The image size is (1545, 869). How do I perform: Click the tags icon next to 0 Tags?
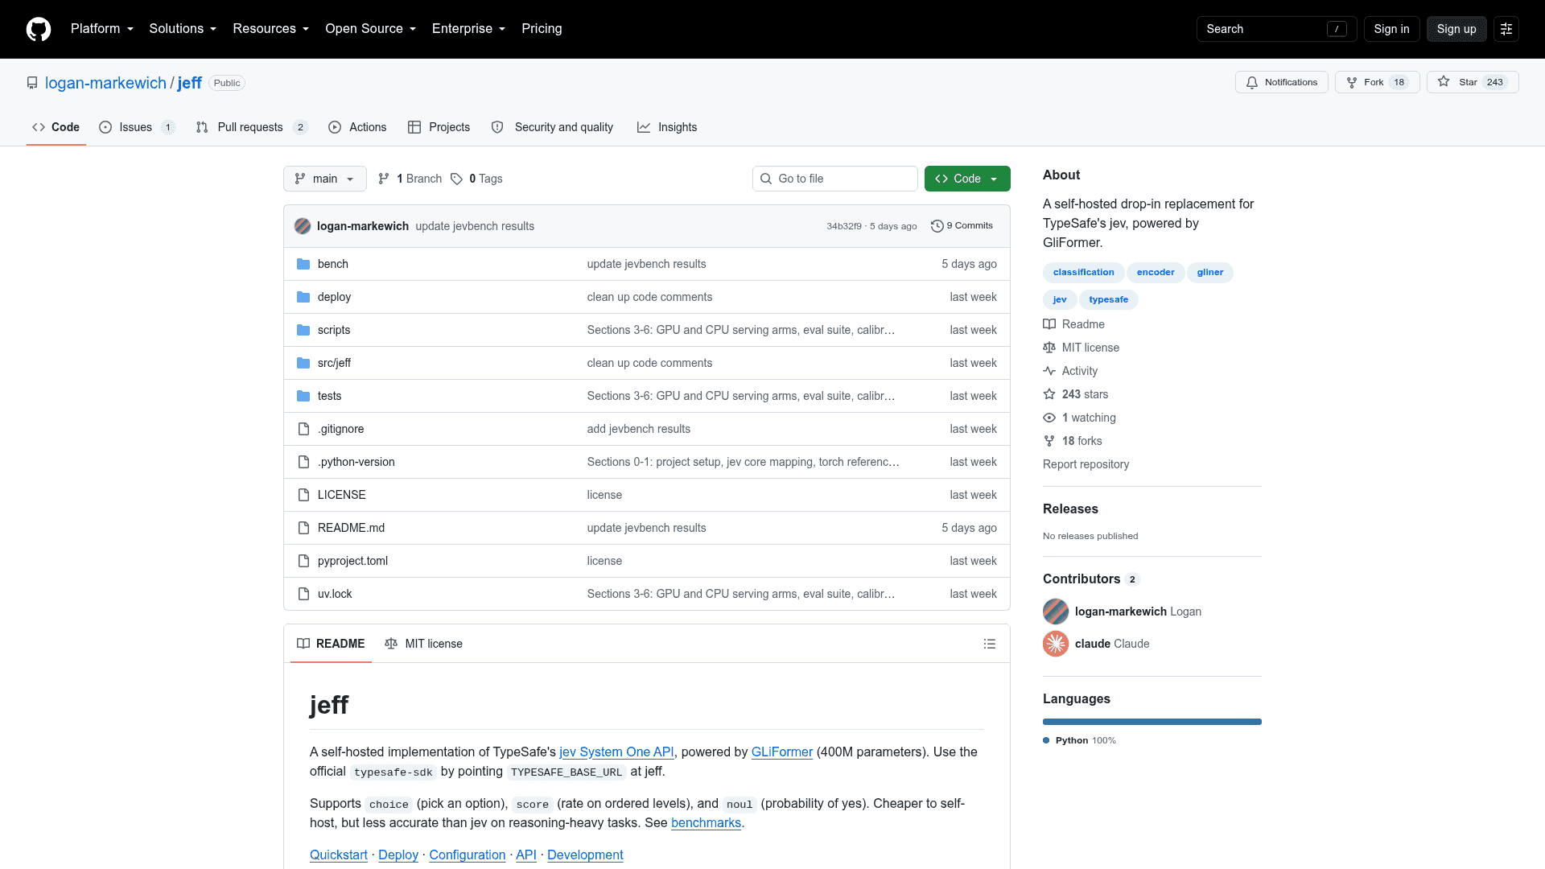(x=456, y=179)
